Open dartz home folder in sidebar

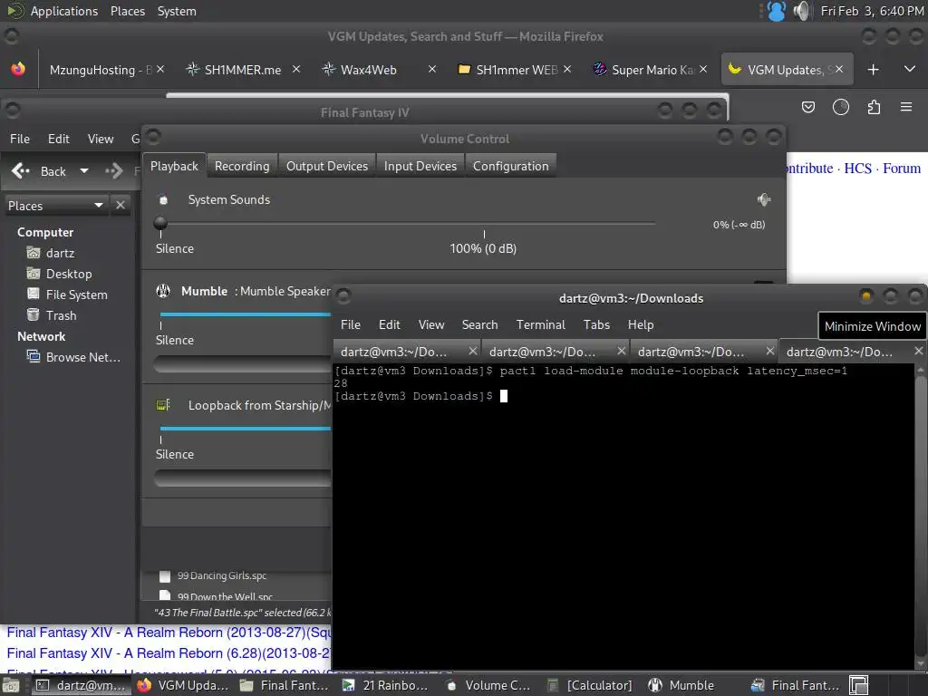click(x=51, y=254)
